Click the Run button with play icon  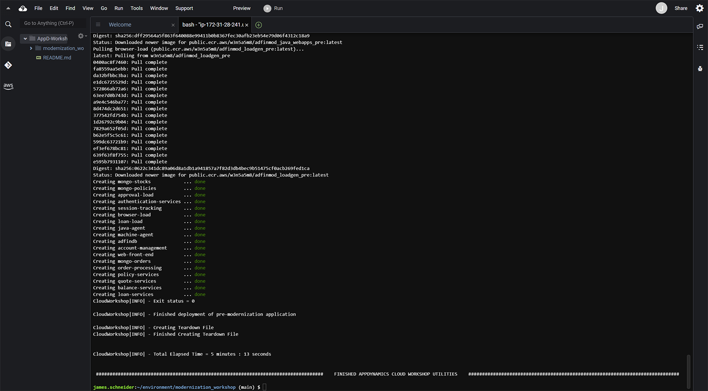273,8
